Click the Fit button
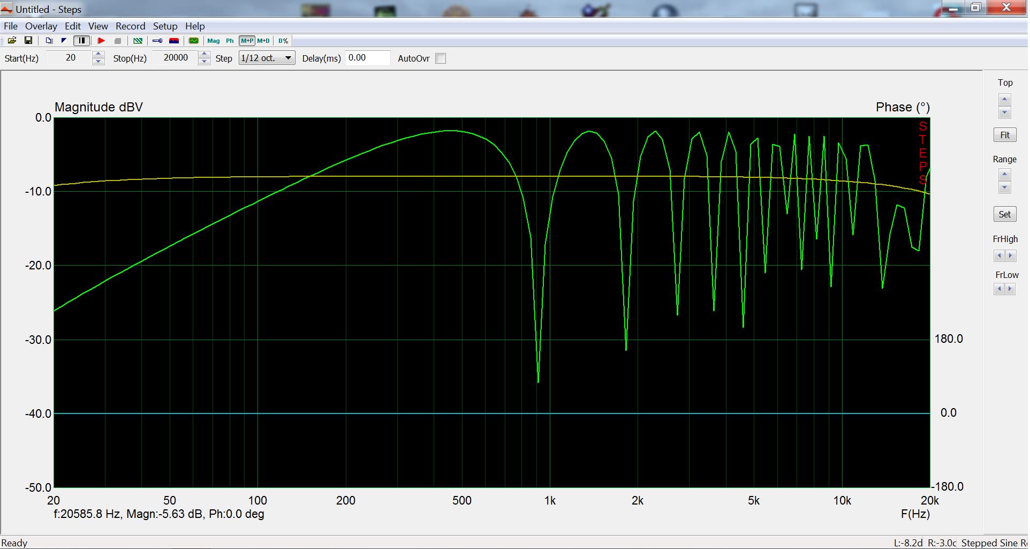 click(1005, 135)
